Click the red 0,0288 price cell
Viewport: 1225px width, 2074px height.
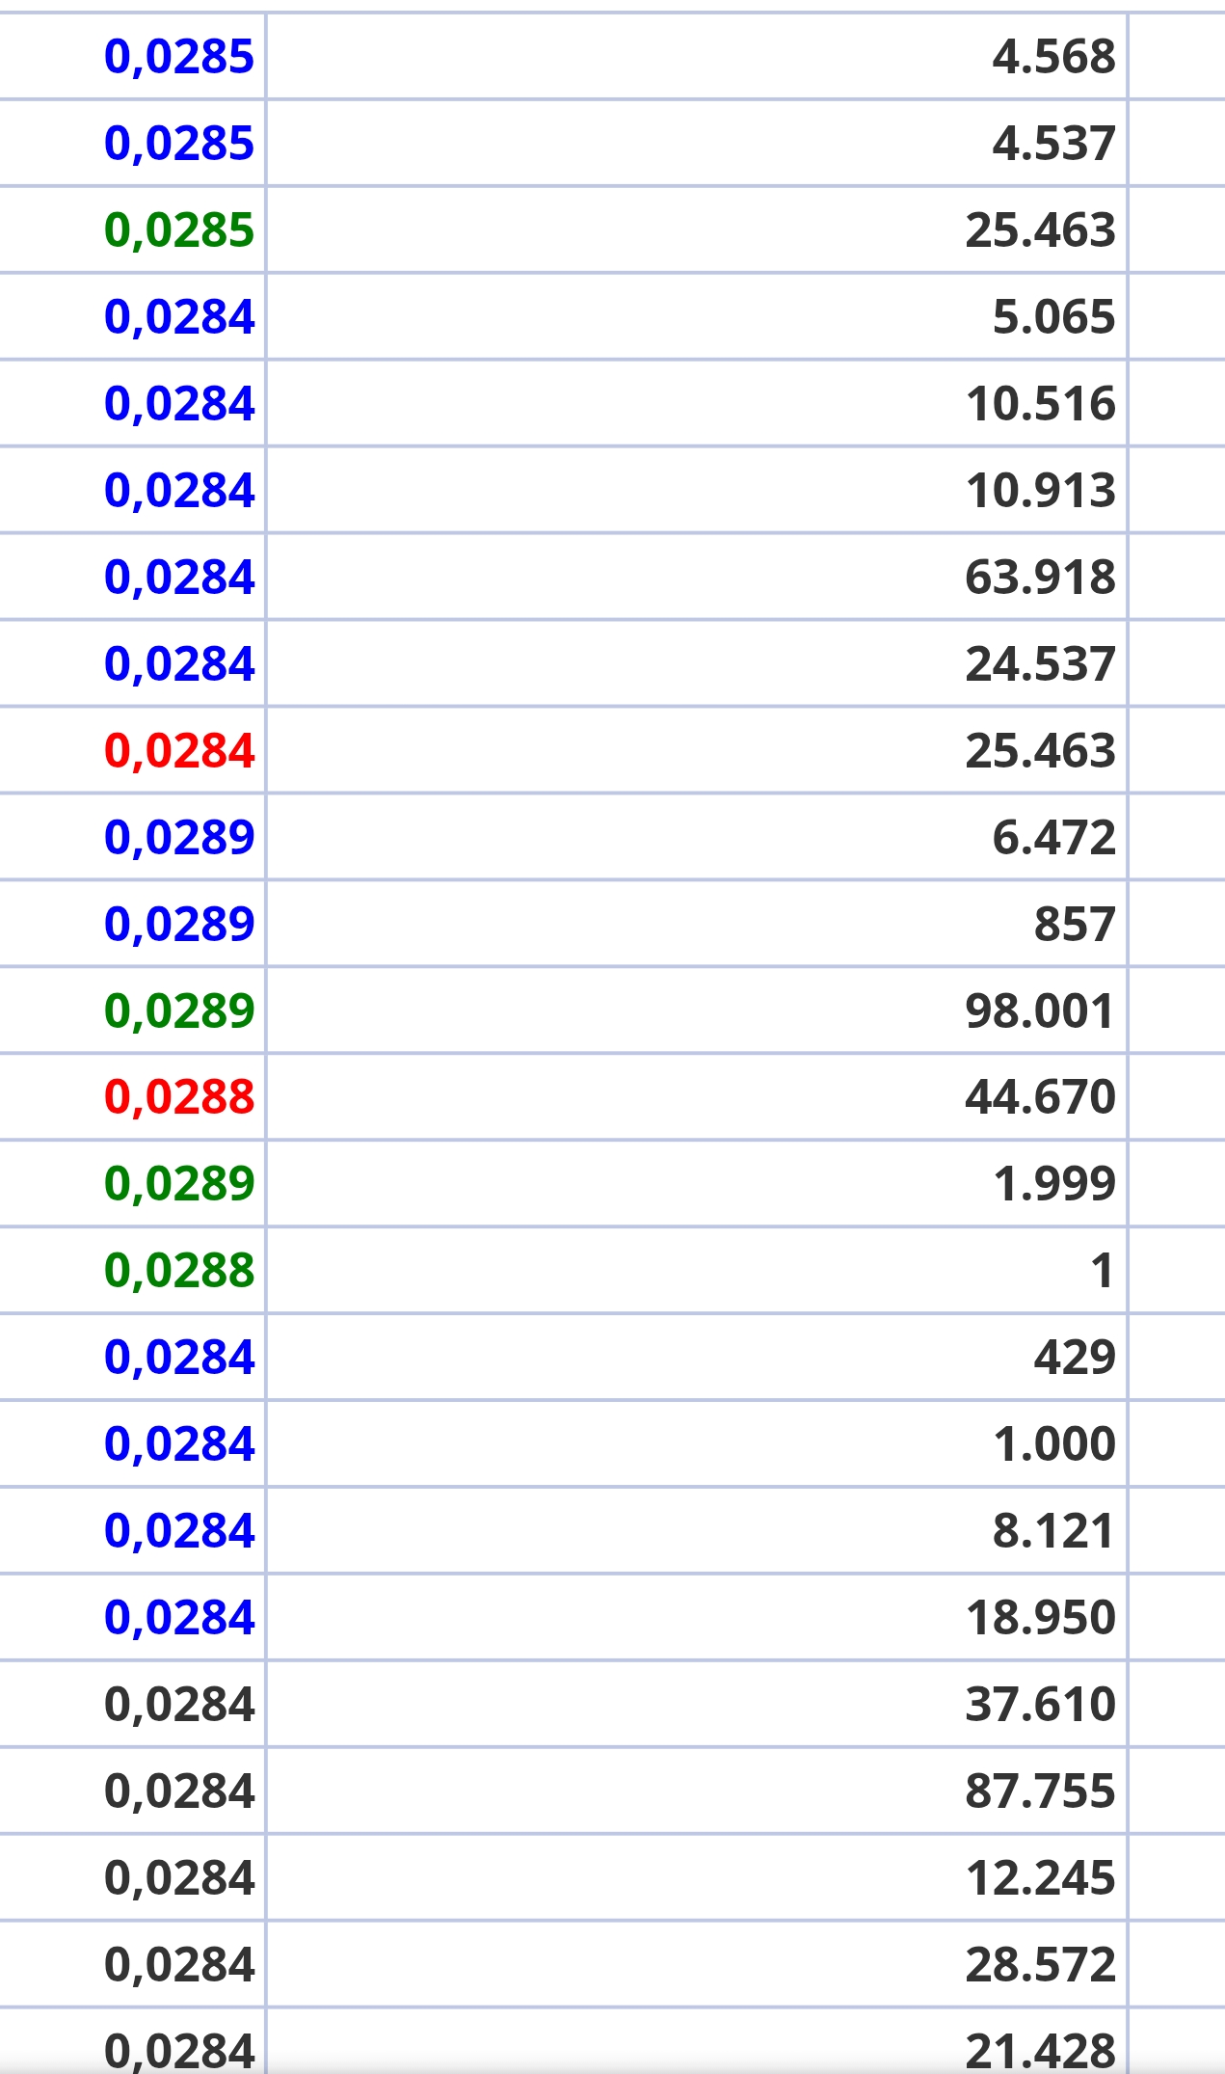click(132, 1096)
